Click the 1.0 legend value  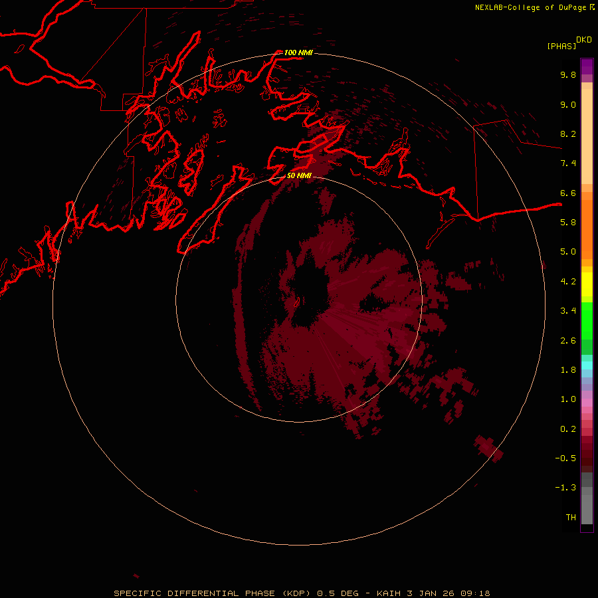pyautogui.click(x=568, y=399)
